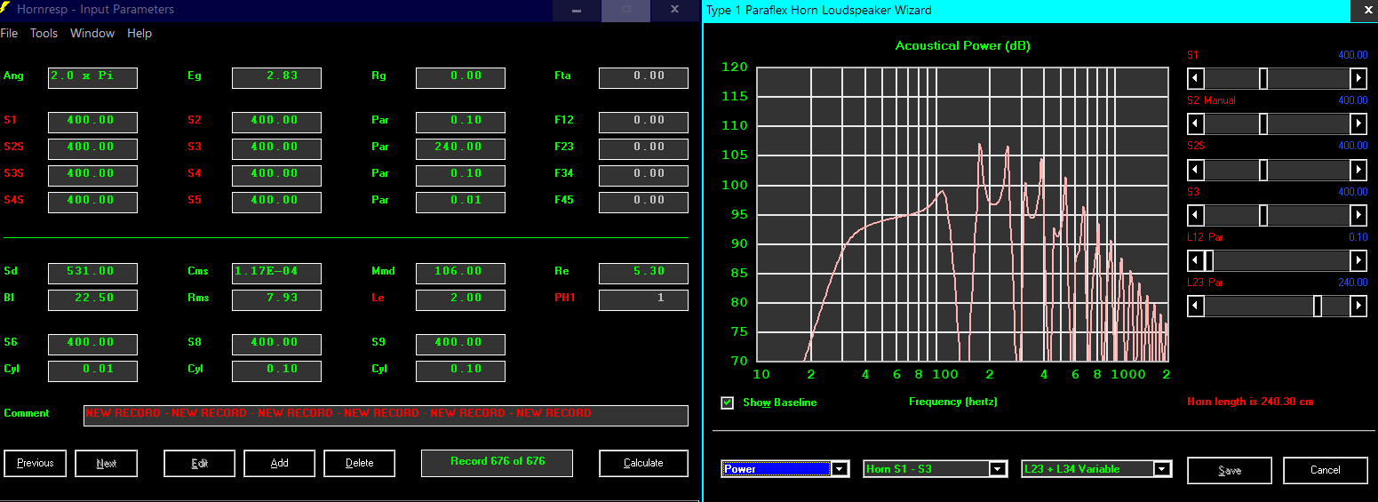The height and width of the screenshot is (502, 1378).
Task: Click the S3 slider left arrow
Action: click(x=1197, y=215)
